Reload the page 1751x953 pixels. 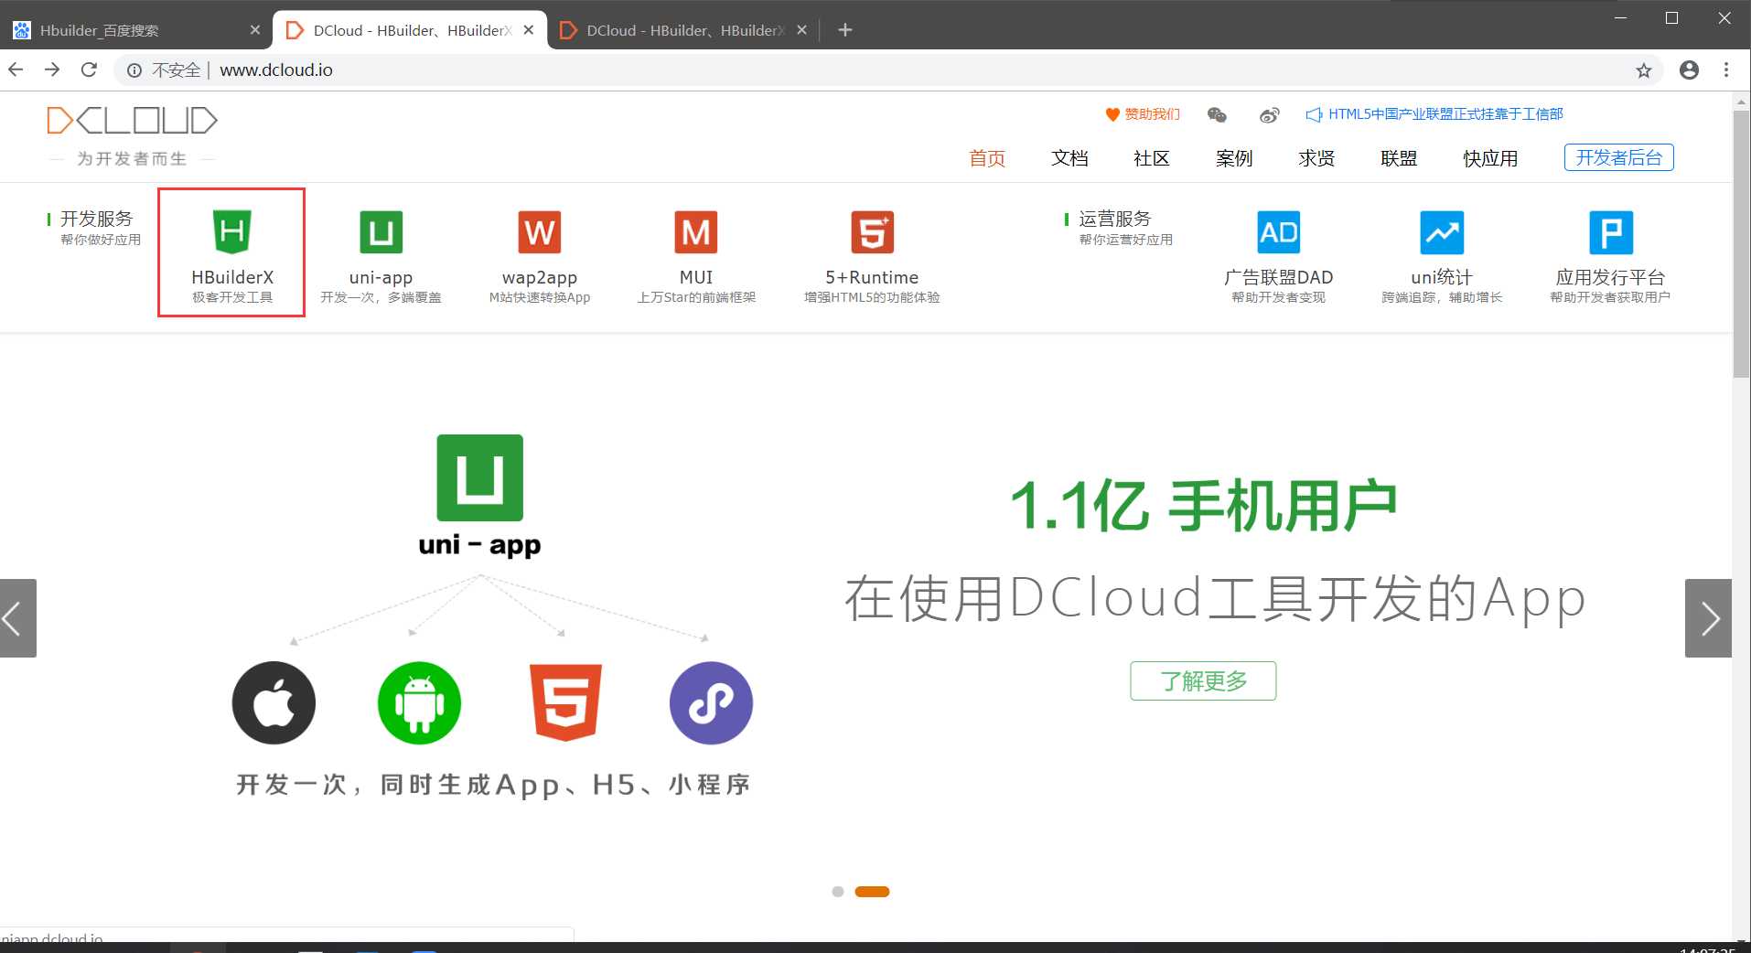(89, 70)
